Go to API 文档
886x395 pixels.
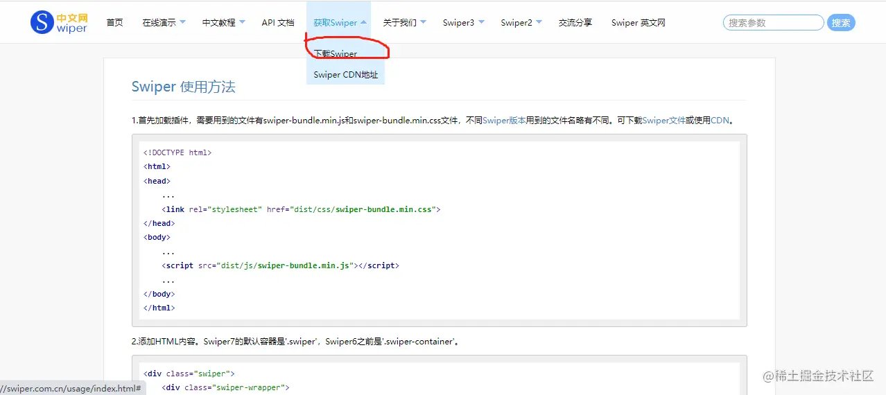coord(278,23)
